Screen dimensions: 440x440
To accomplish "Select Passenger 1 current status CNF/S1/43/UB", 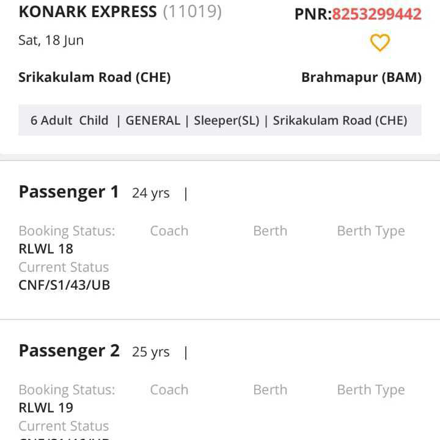I will 64,285.
